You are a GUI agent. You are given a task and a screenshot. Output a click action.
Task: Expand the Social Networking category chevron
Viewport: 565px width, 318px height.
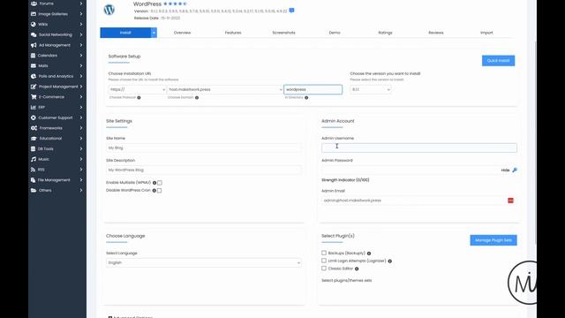[81, 34]
